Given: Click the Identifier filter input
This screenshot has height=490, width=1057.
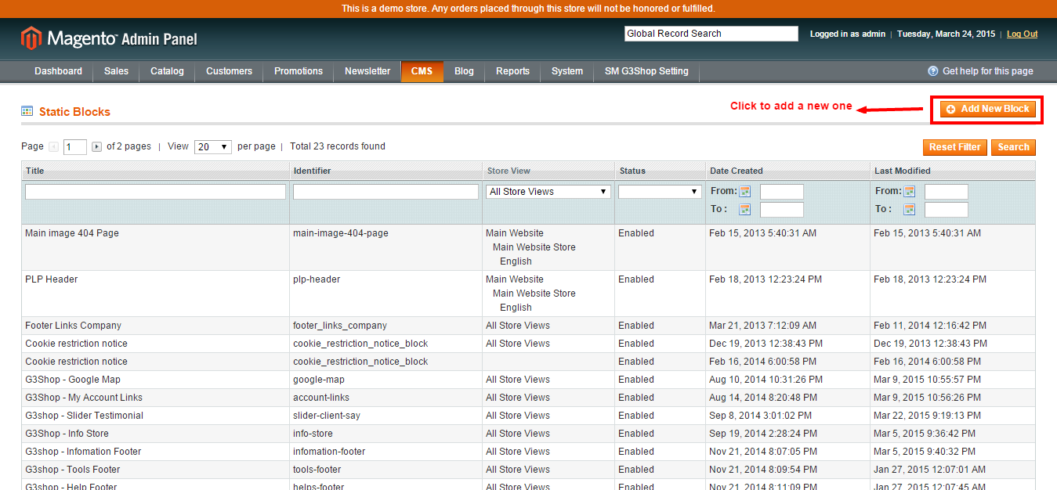Looking at the screenshot, I should (x=386, y=192).
